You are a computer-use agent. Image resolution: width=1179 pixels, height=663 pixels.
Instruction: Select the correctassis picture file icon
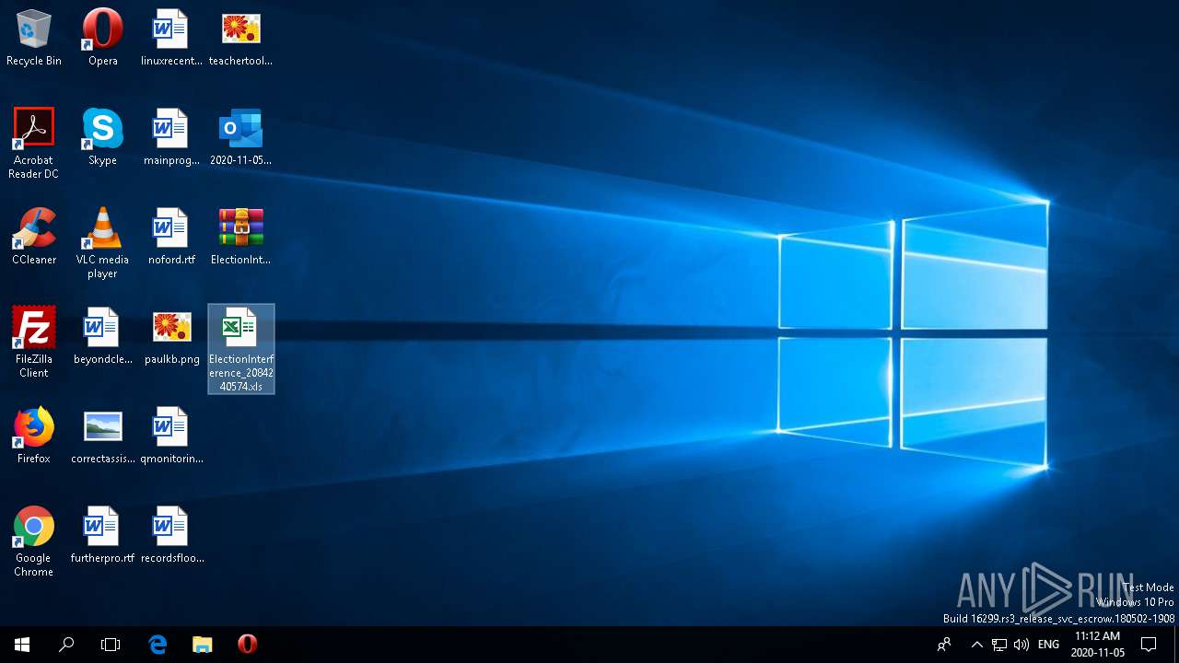[x=102, y=435]
